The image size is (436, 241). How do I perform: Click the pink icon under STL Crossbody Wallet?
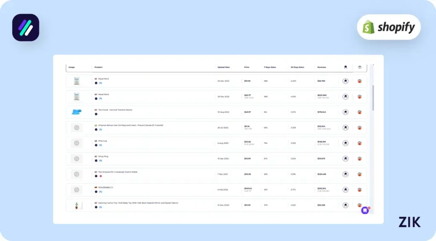click(100, 176)
